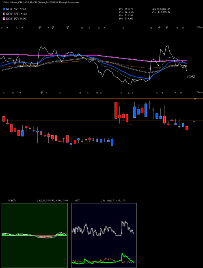Click the tall red gap-up candlestick below 10
The height and width of the screenshot is (268, 203).
116,110
